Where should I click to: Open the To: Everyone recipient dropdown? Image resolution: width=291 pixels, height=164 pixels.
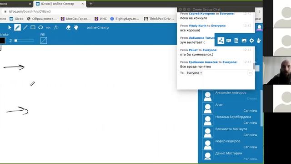tap(194, 73)
